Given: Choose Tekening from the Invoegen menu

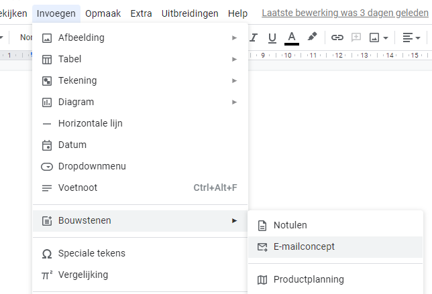Looking at the screenshot, I should click(x=140, y=80).
